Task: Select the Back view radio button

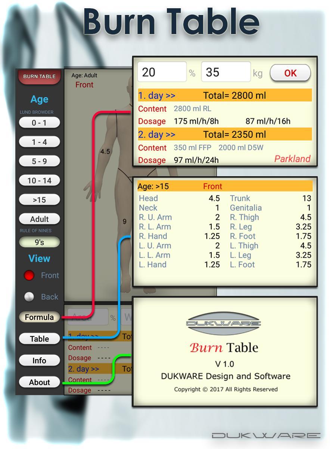Action: (x=29, y=297)
